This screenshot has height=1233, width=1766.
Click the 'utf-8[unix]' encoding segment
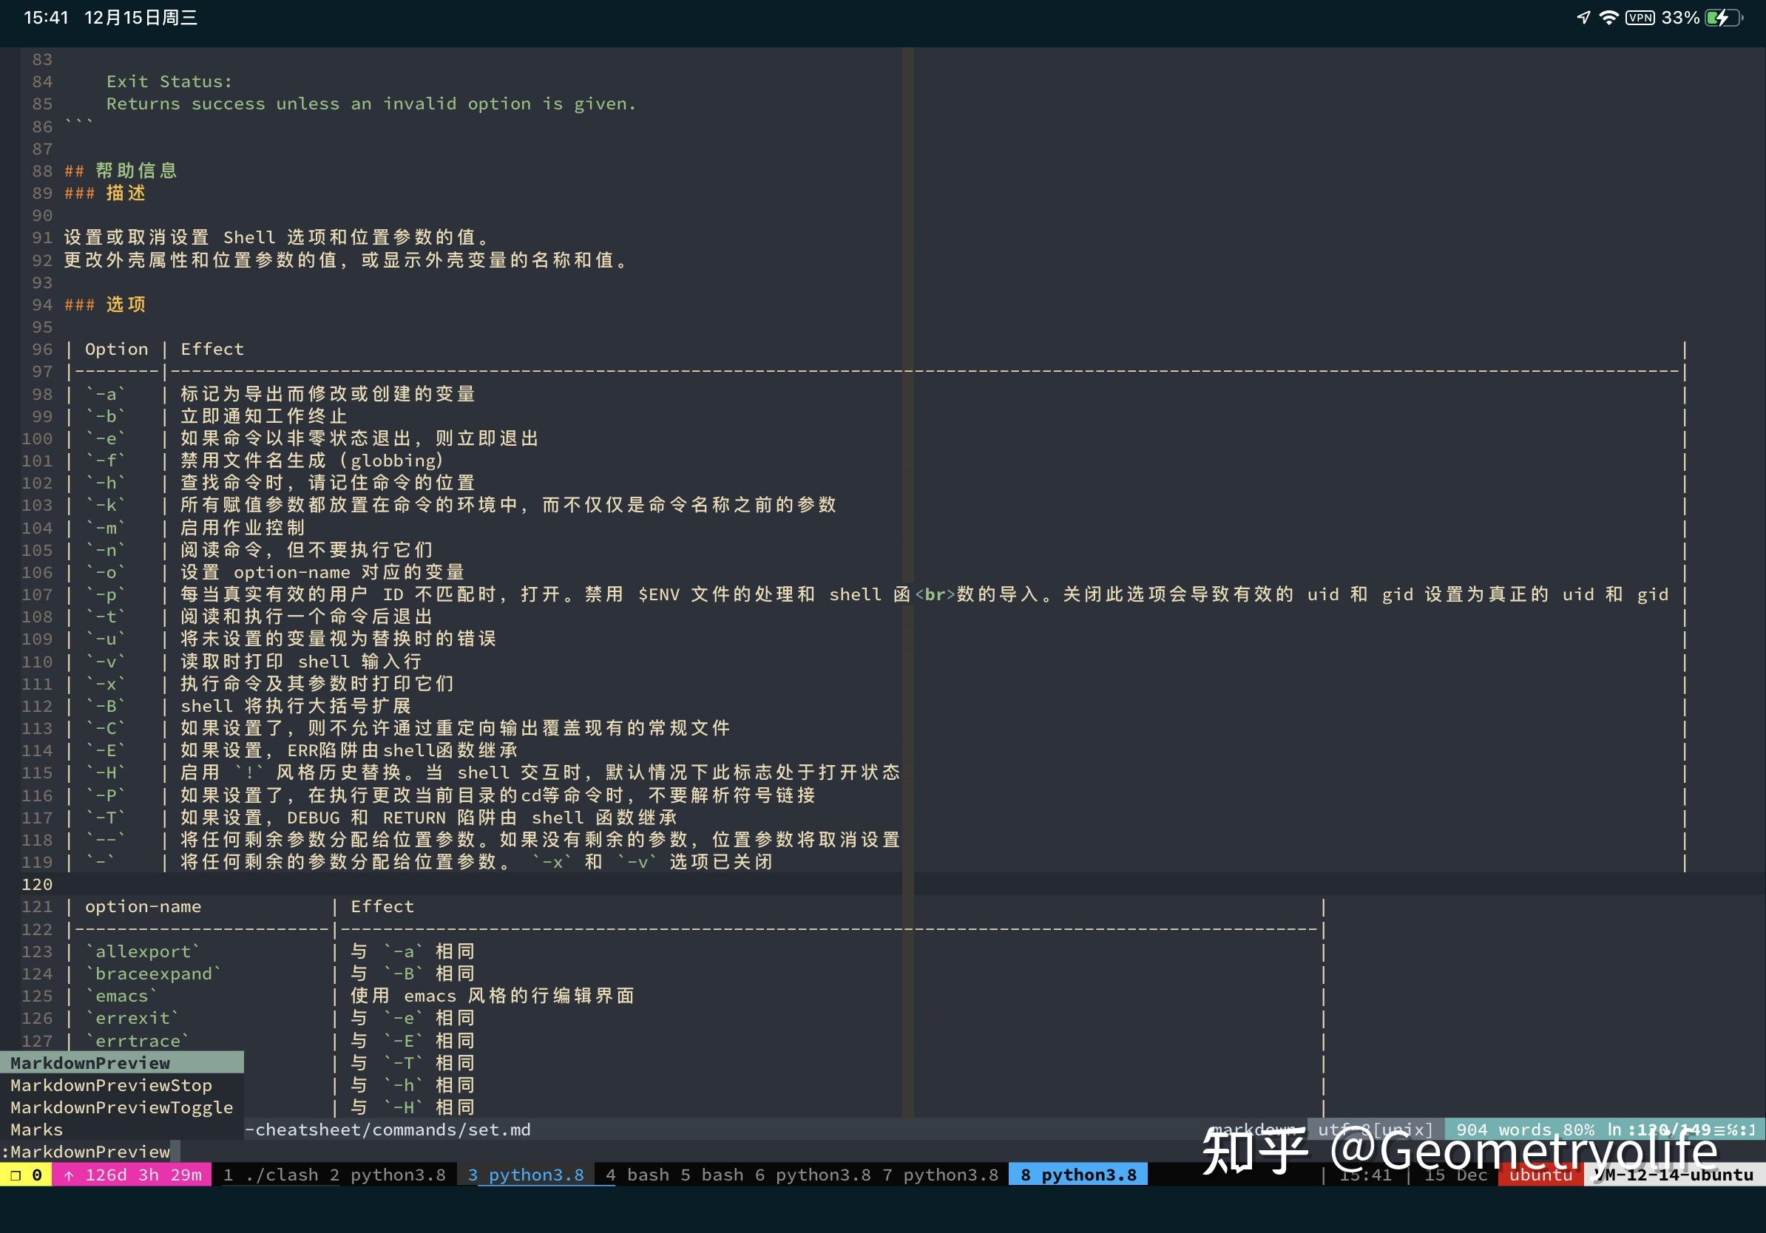click(x=1376, y=1130)
